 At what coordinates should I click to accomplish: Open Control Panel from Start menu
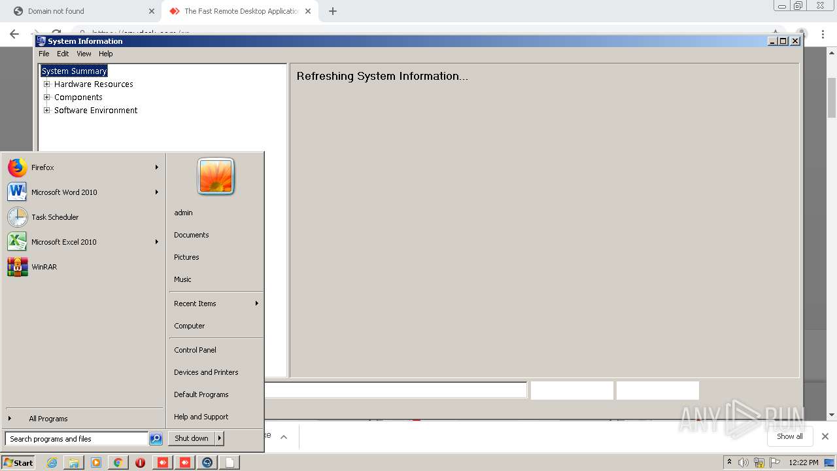(x=195, y=350)
